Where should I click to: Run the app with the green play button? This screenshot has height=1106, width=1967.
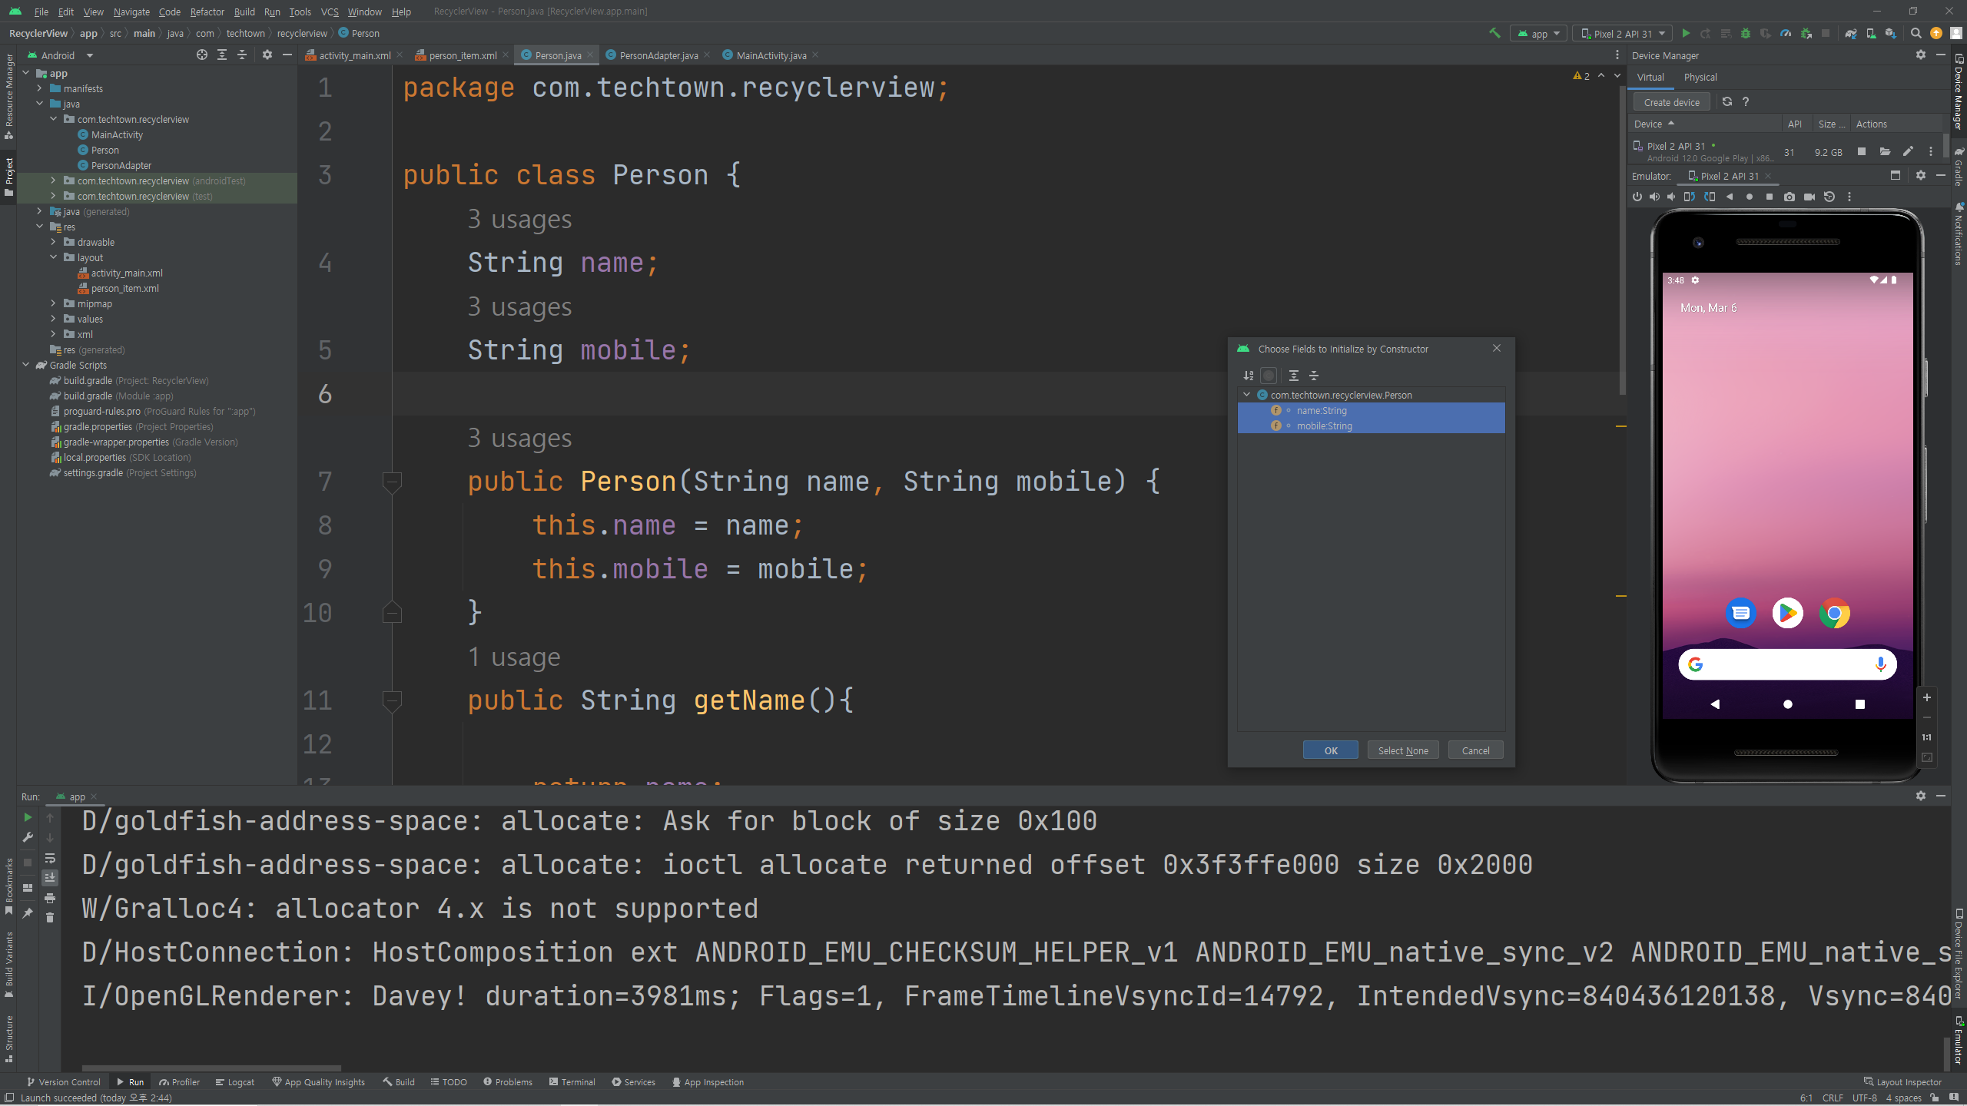pyautogui.click(x=1686, y=33)
